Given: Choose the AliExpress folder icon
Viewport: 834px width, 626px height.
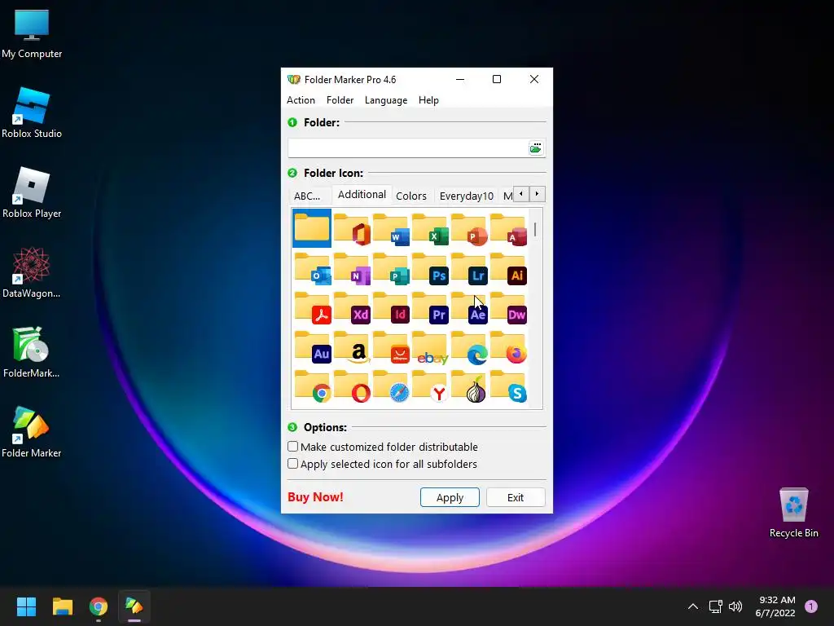Looking at the screenshot, I should click(x=390, y=347).
